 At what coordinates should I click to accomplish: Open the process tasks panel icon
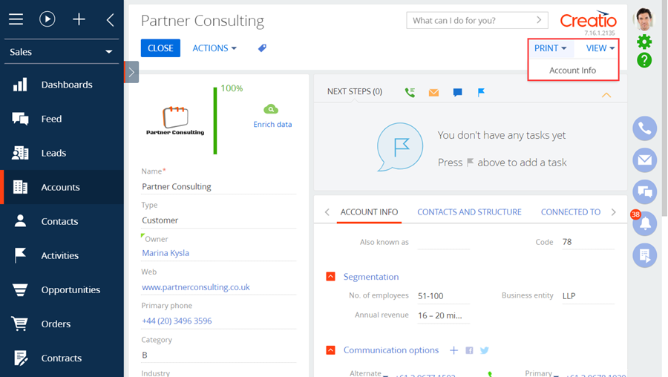[644, 255]
